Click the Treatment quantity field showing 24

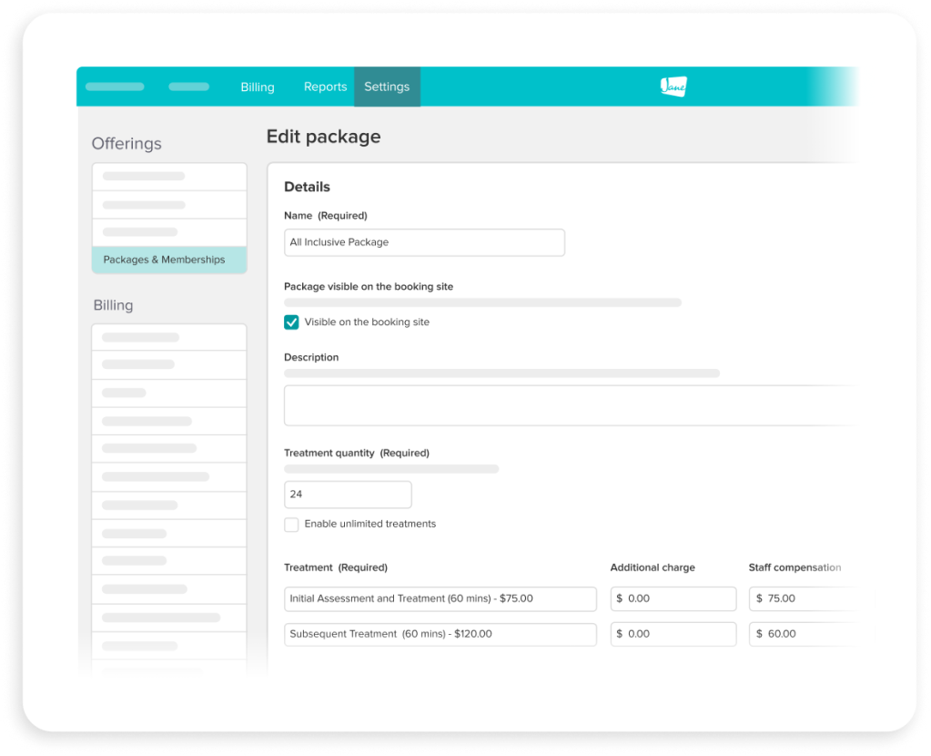348,495
